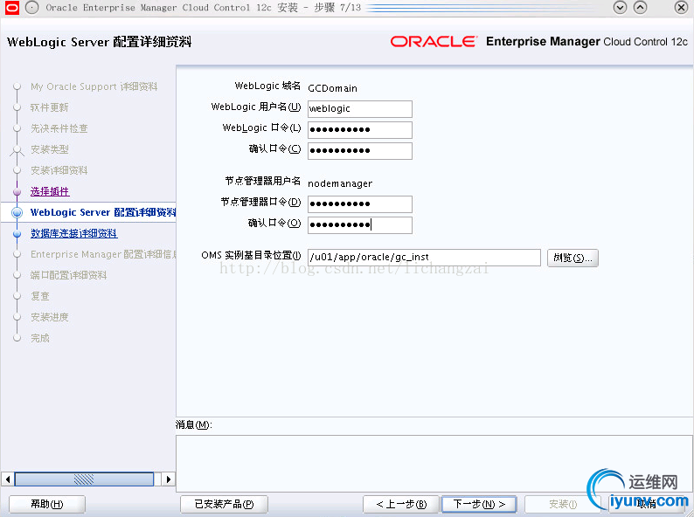Screen dimensions: 694x517
Task: Click the WebLogic 用户名 input field
Action: pos(360,109)
